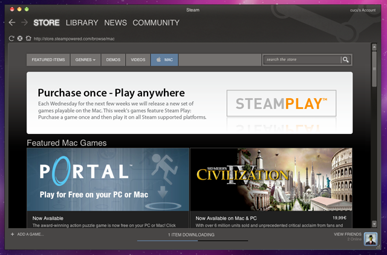The height and width of the screenshot is (255, 387).
Task: Click the vertical scrollbar thumb
Action: [374, 69]
